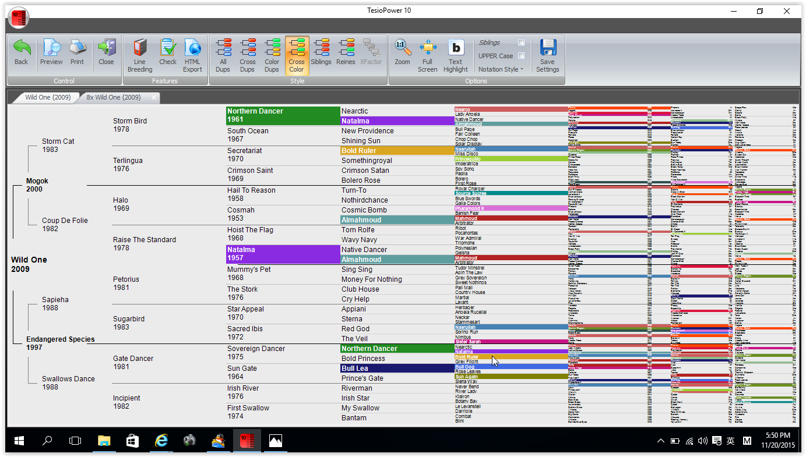Select Storm Bird 1978

[130, 125]
